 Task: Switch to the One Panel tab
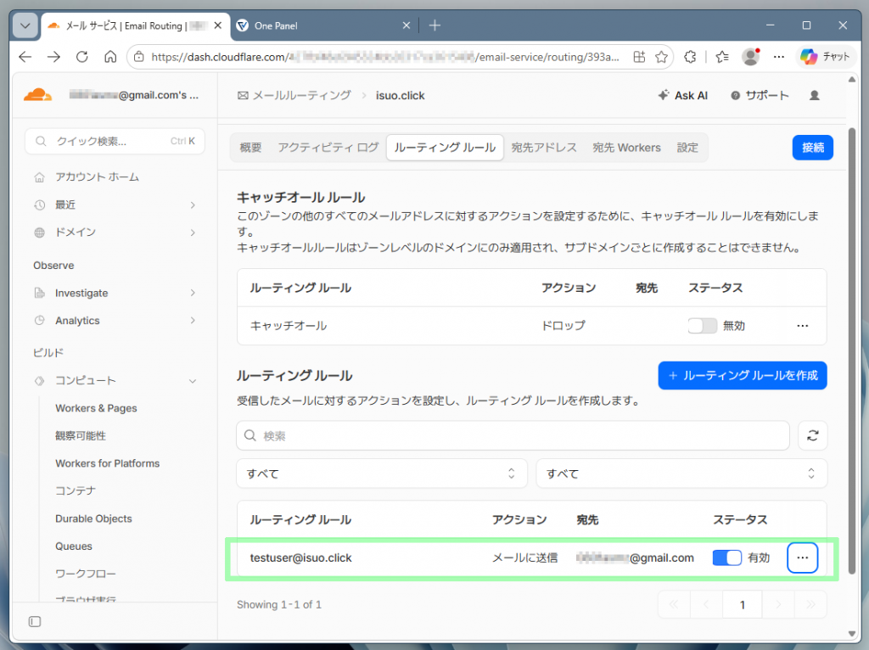coord(322,25)
